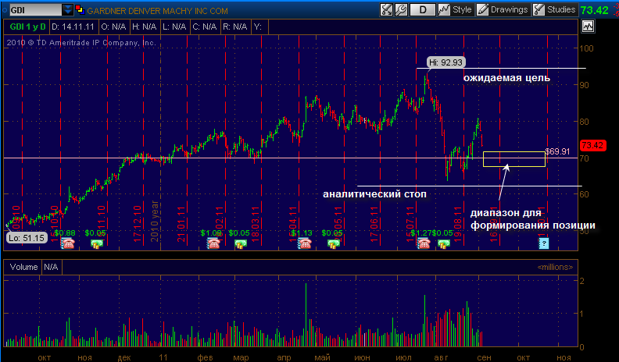
Task: Click the <millions> unit label
Action: point(555,267)
